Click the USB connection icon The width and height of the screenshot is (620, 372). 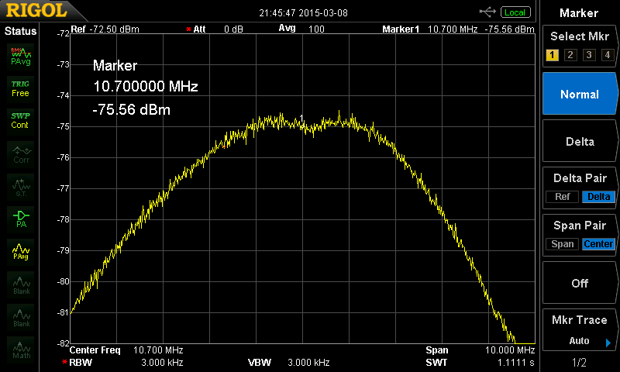pyautogui.click(x=487, y=12)
